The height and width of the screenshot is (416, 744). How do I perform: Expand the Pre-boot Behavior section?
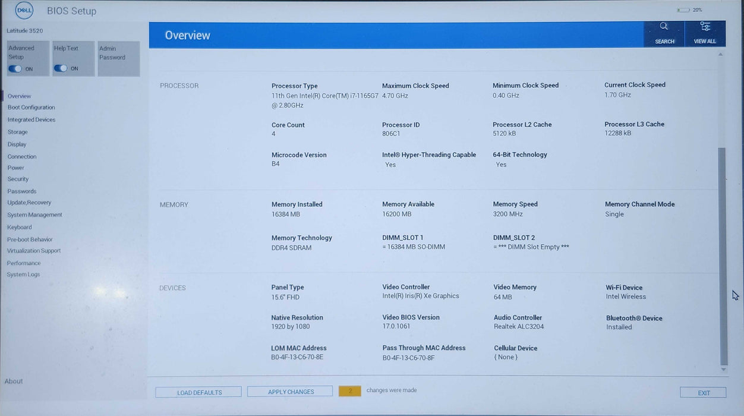tap(30, 239)
